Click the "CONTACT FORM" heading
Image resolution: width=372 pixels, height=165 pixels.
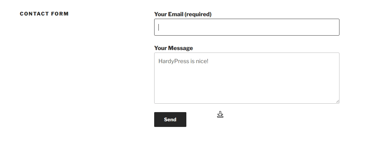point(44,14)
